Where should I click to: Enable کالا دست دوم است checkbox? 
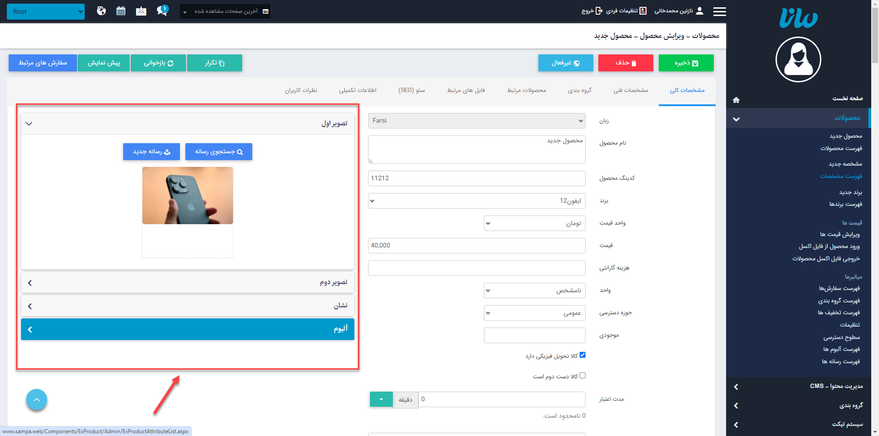[x=582, y=375]
